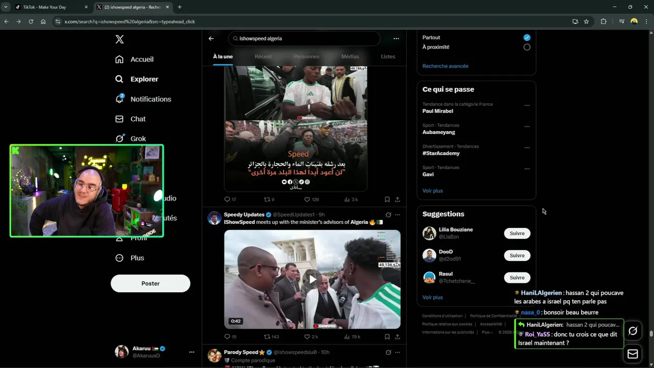Switch to the Médias tab
The width and height of the screenshot is (654, 368).
350,57
